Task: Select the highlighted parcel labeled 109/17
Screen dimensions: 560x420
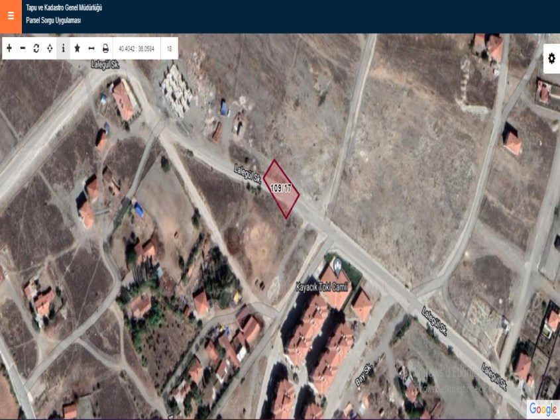Action: pyautogui.click(x=281, y=189)
